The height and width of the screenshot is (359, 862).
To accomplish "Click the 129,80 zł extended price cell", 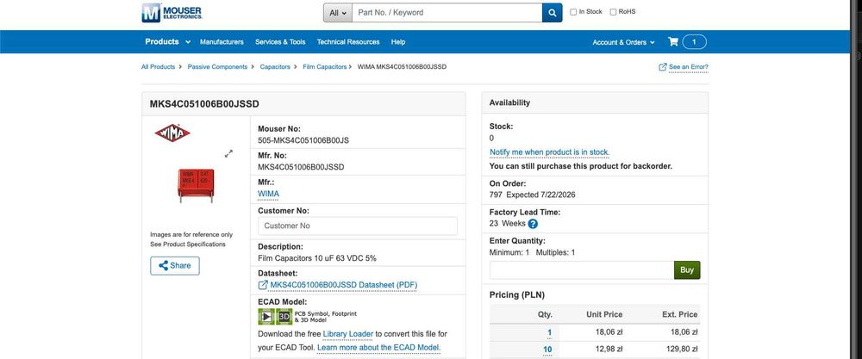I will click(682, 350).
